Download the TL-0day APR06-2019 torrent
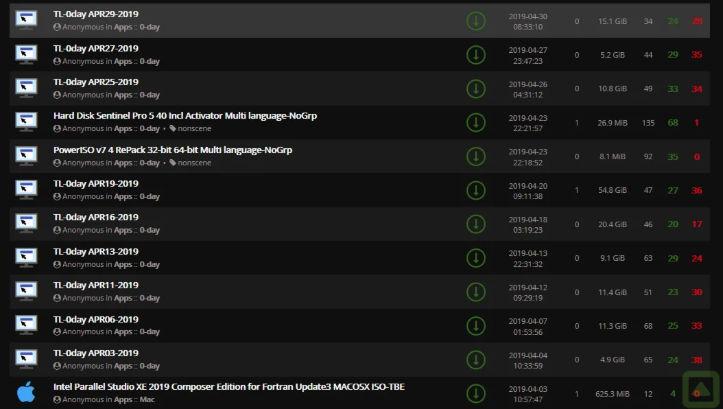 click(476, 325)
